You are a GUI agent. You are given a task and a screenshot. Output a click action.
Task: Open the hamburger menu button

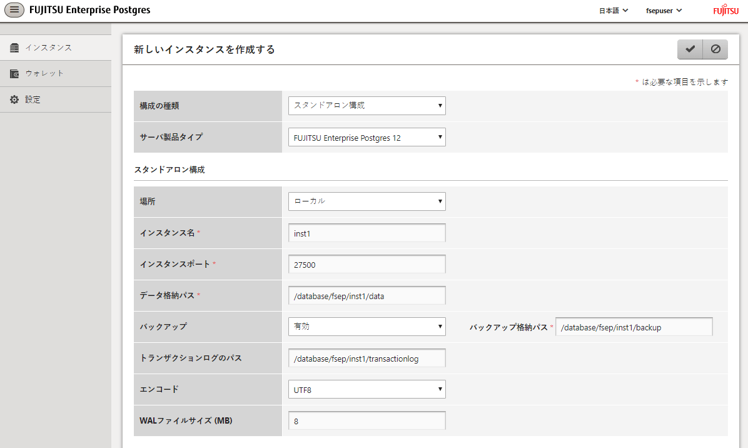[14, 9]
